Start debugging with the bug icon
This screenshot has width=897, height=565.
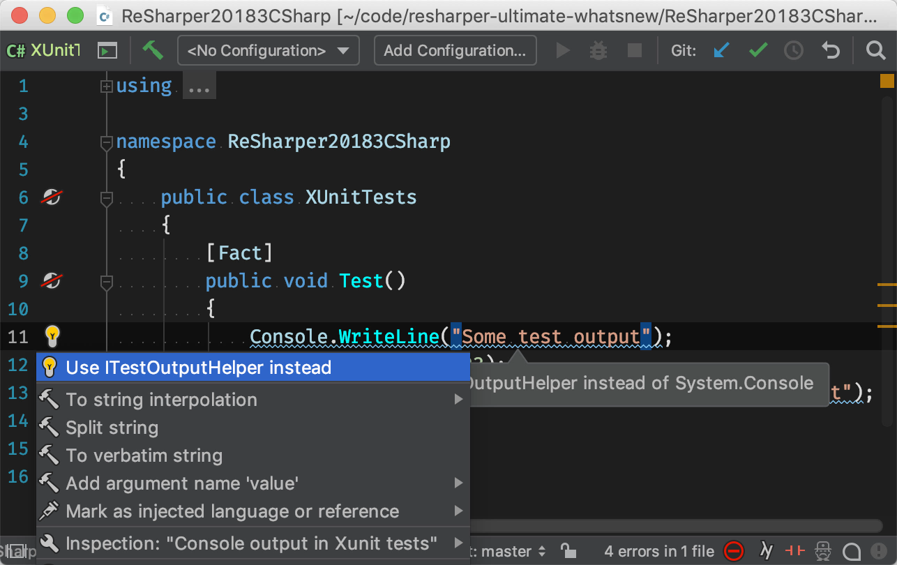598,50
